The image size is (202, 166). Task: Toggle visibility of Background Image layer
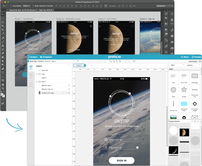click(62, 93)
